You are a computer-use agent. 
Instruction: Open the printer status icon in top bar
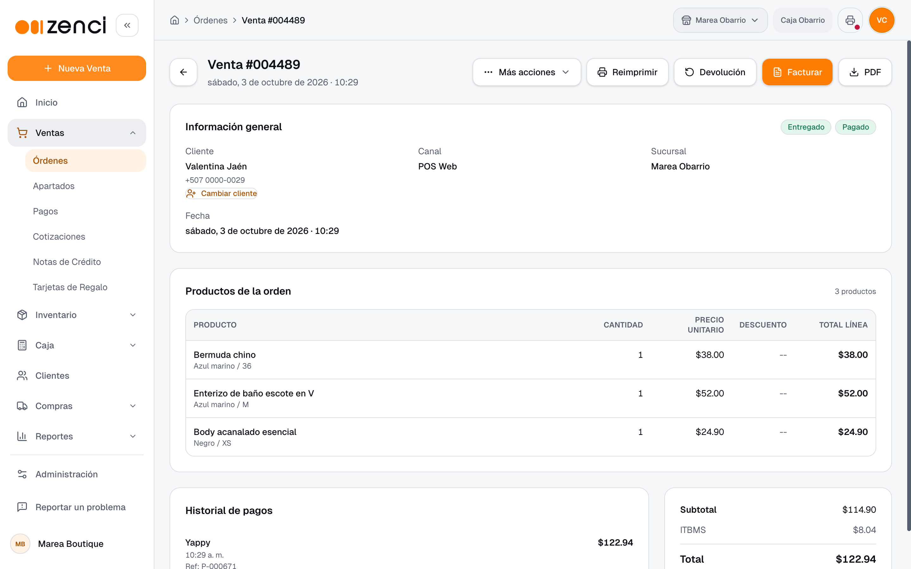tap(850, 20)
